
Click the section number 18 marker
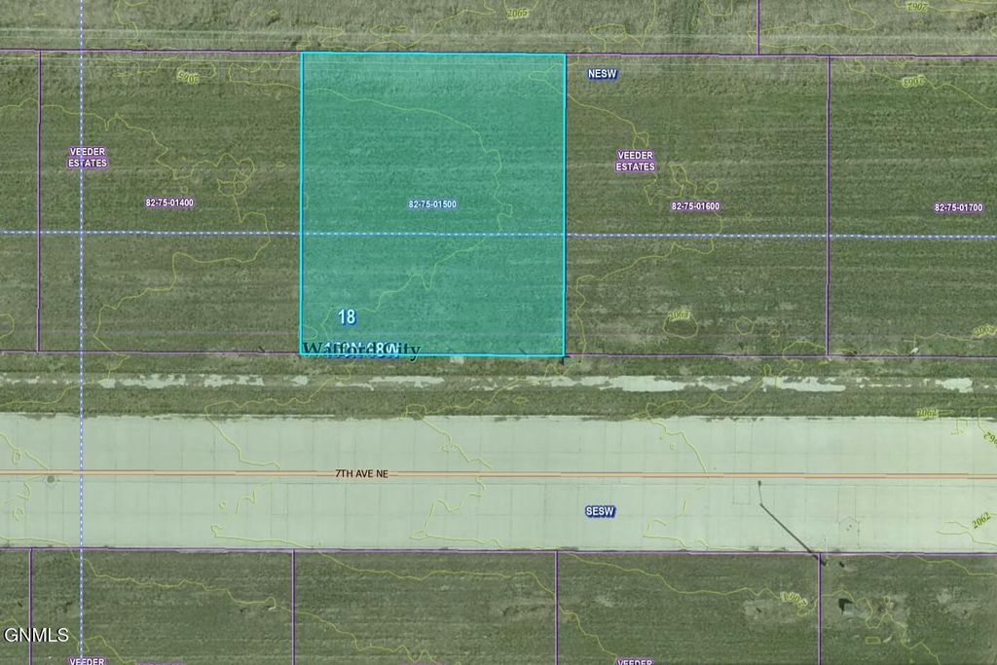347,317
